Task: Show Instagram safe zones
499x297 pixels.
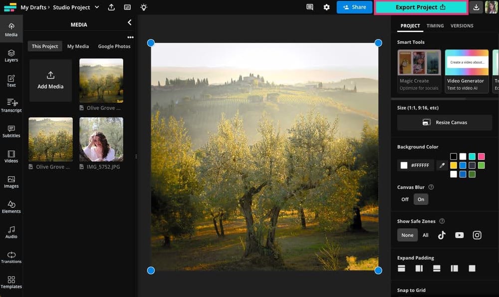Action: point(477,235)
